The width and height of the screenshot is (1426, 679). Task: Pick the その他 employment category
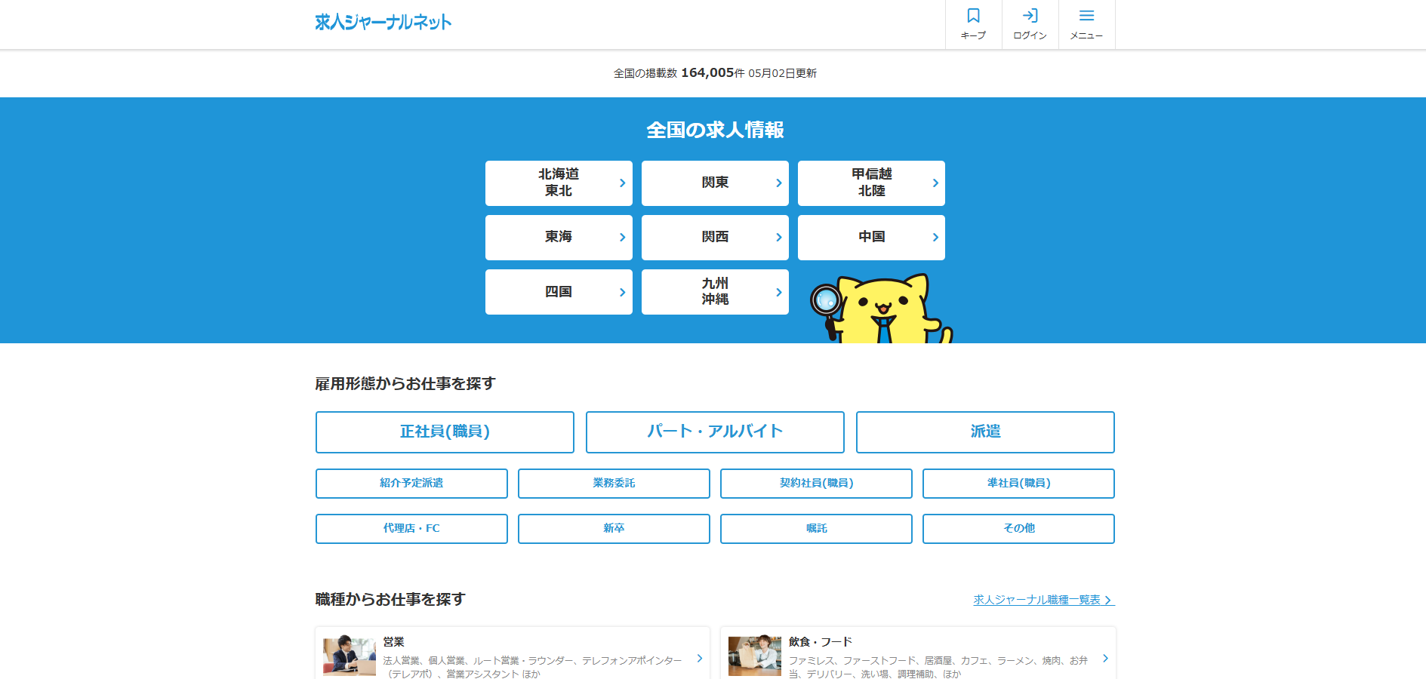click(1018, 529)
